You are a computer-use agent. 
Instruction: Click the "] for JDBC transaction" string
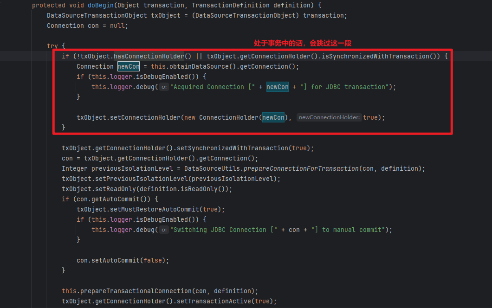tap(344, 87)
